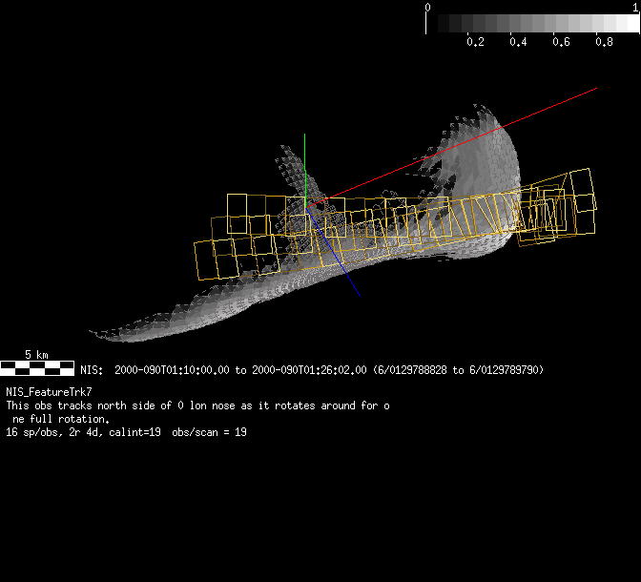Screen dimensions: 641x582
Task: Click the red arrowhead at axes origin
Action: [x=320, y=201]
